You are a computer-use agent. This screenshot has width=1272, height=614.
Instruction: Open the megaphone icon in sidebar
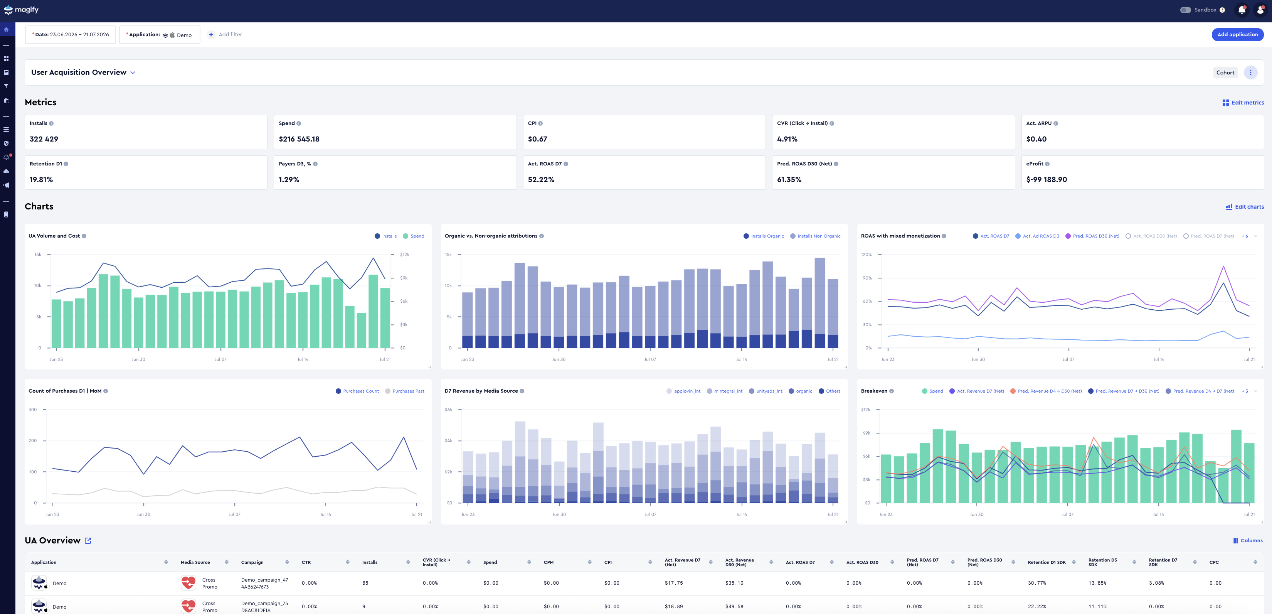click(x=6, y=185)
